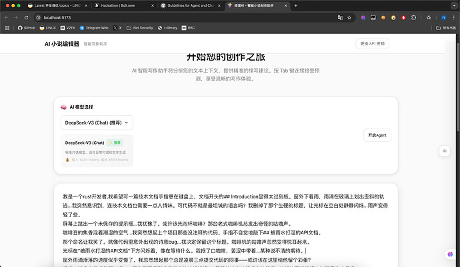
Task: Switch to the Guidelines for Agent tab
Action: pyautogui.click(x=191, y=5)
